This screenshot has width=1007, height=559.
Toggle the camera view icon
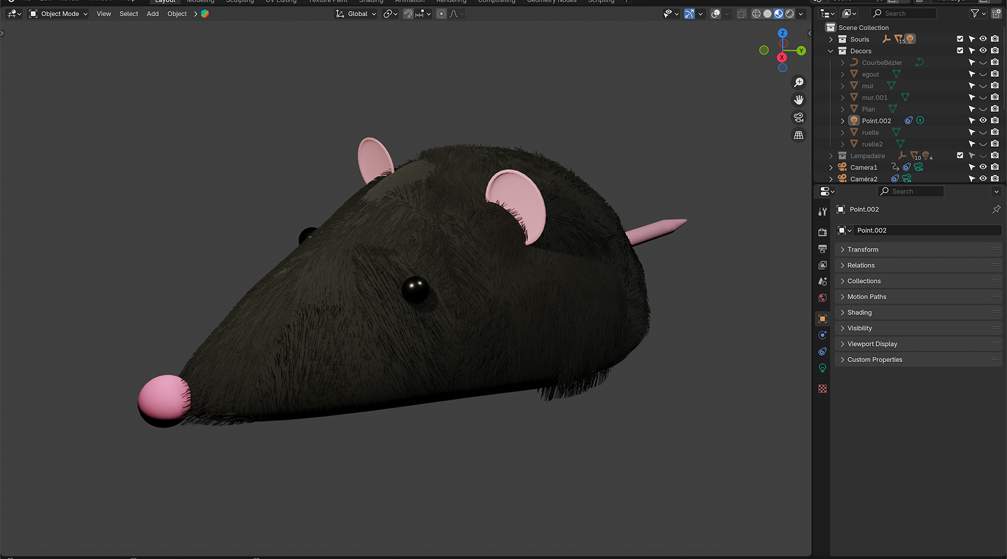point(799,117)
